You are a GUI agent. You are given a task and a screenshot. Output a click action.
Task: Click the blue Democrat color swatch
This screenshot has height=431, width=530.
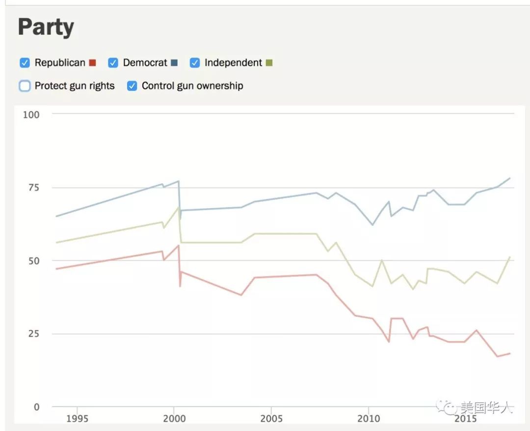point(174,63)
